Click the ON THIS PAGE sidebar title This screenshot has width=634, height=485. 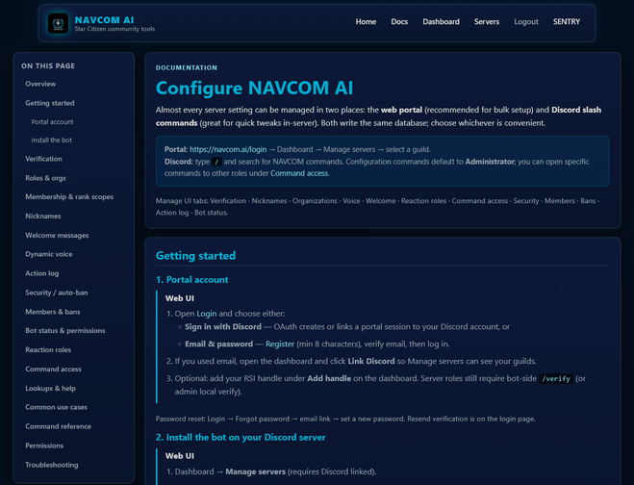(48, 66)
